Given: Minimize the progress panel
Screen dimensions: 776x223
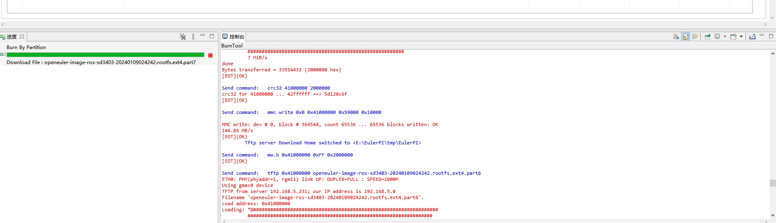Looking at the screenshot, I should (x=202, y=36).
